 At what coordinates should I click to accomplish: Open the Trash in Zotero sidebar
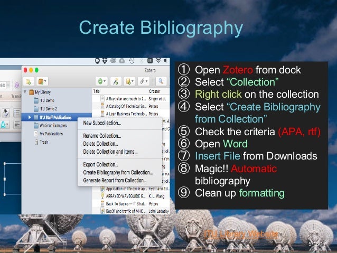(42, 142)
